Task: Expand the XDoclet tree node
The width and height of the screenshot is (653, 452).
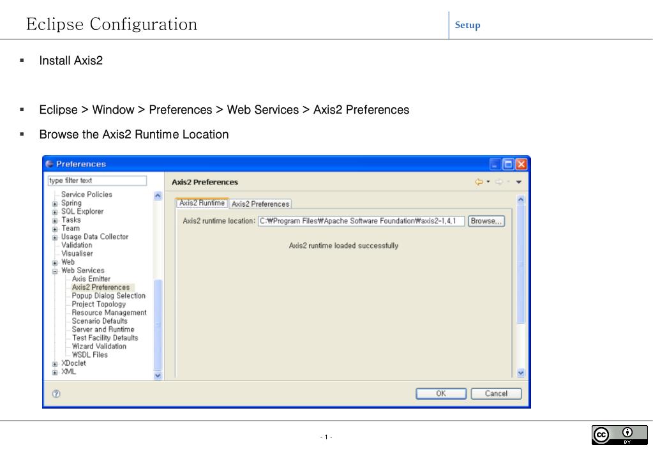Action: 55,364
